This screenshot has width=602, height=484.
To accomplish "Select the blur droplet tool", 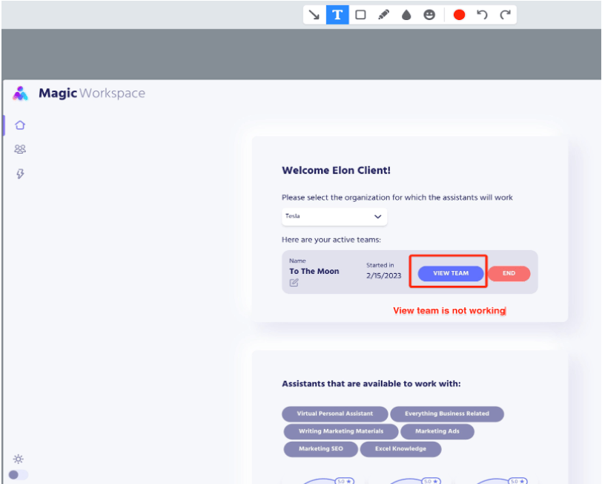I will (406, 15).
